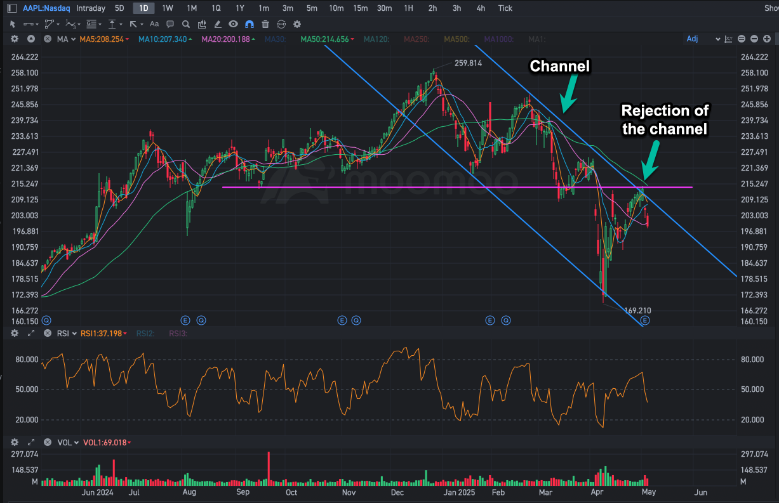Click the earnings E marker near May
This screenshot has width=779, height=503.
pos(644,321)
